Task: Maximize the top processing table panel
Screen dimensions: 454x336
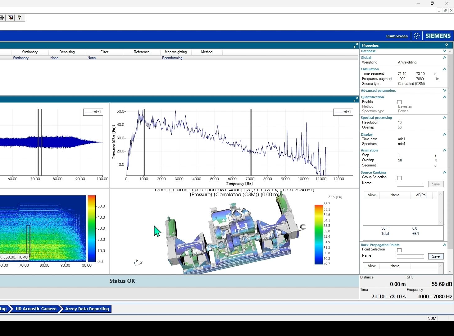Action: (356, 46)
